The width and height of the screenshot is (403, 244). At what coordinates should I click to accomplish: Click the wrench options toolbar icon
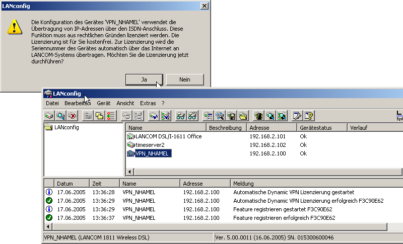coord(298,116)
